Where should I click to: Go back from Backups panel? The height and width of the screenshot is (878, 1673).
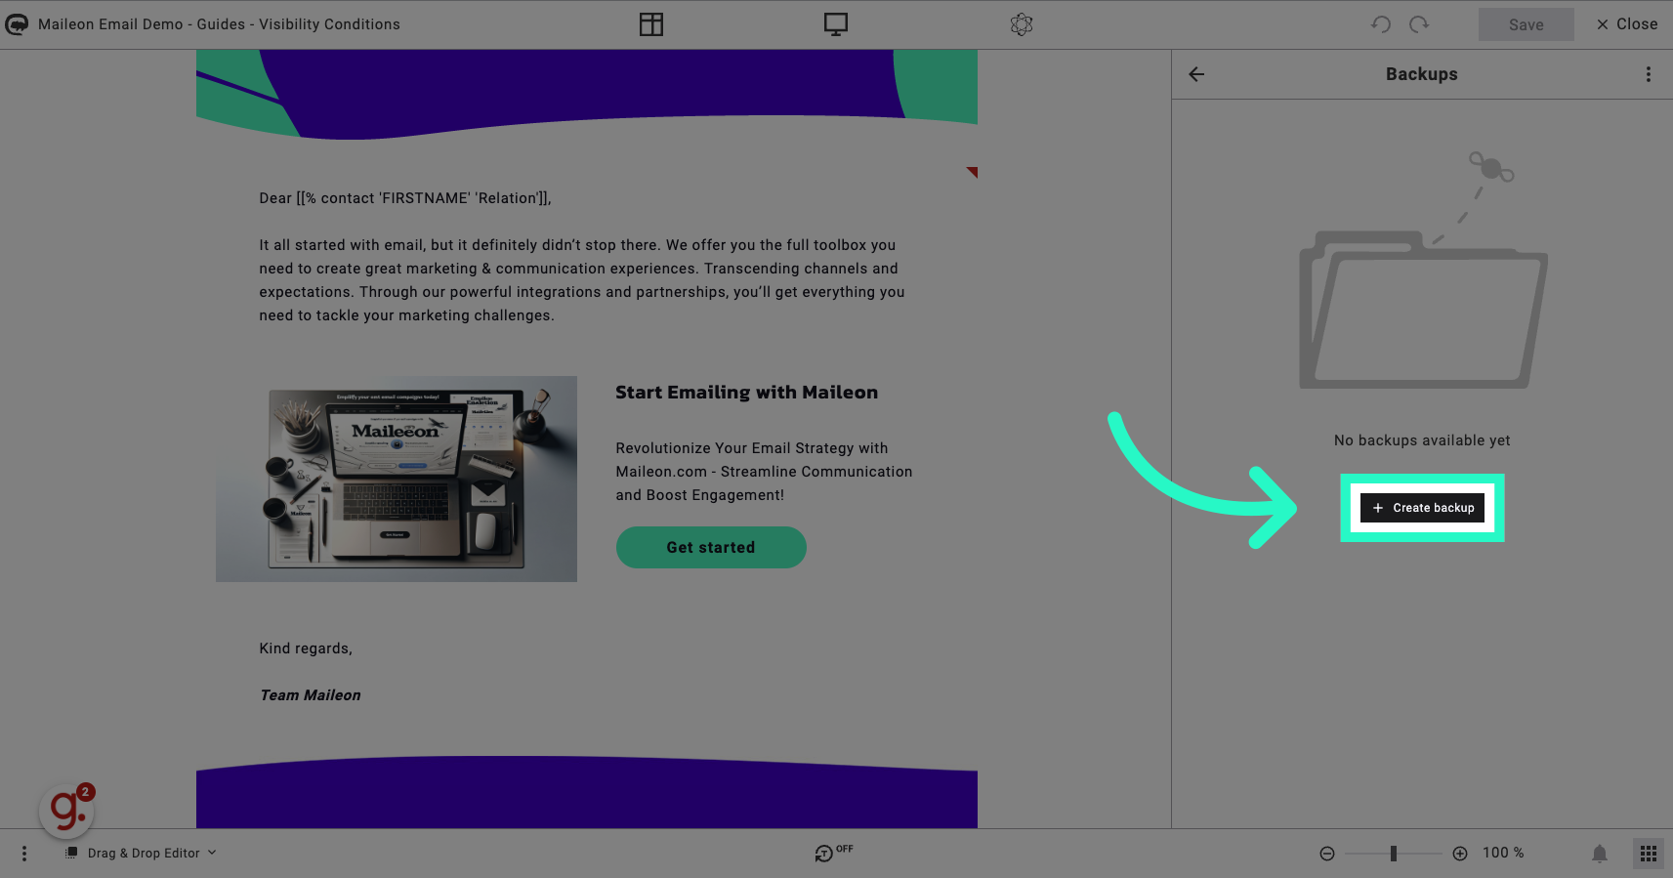(1196, 74)
